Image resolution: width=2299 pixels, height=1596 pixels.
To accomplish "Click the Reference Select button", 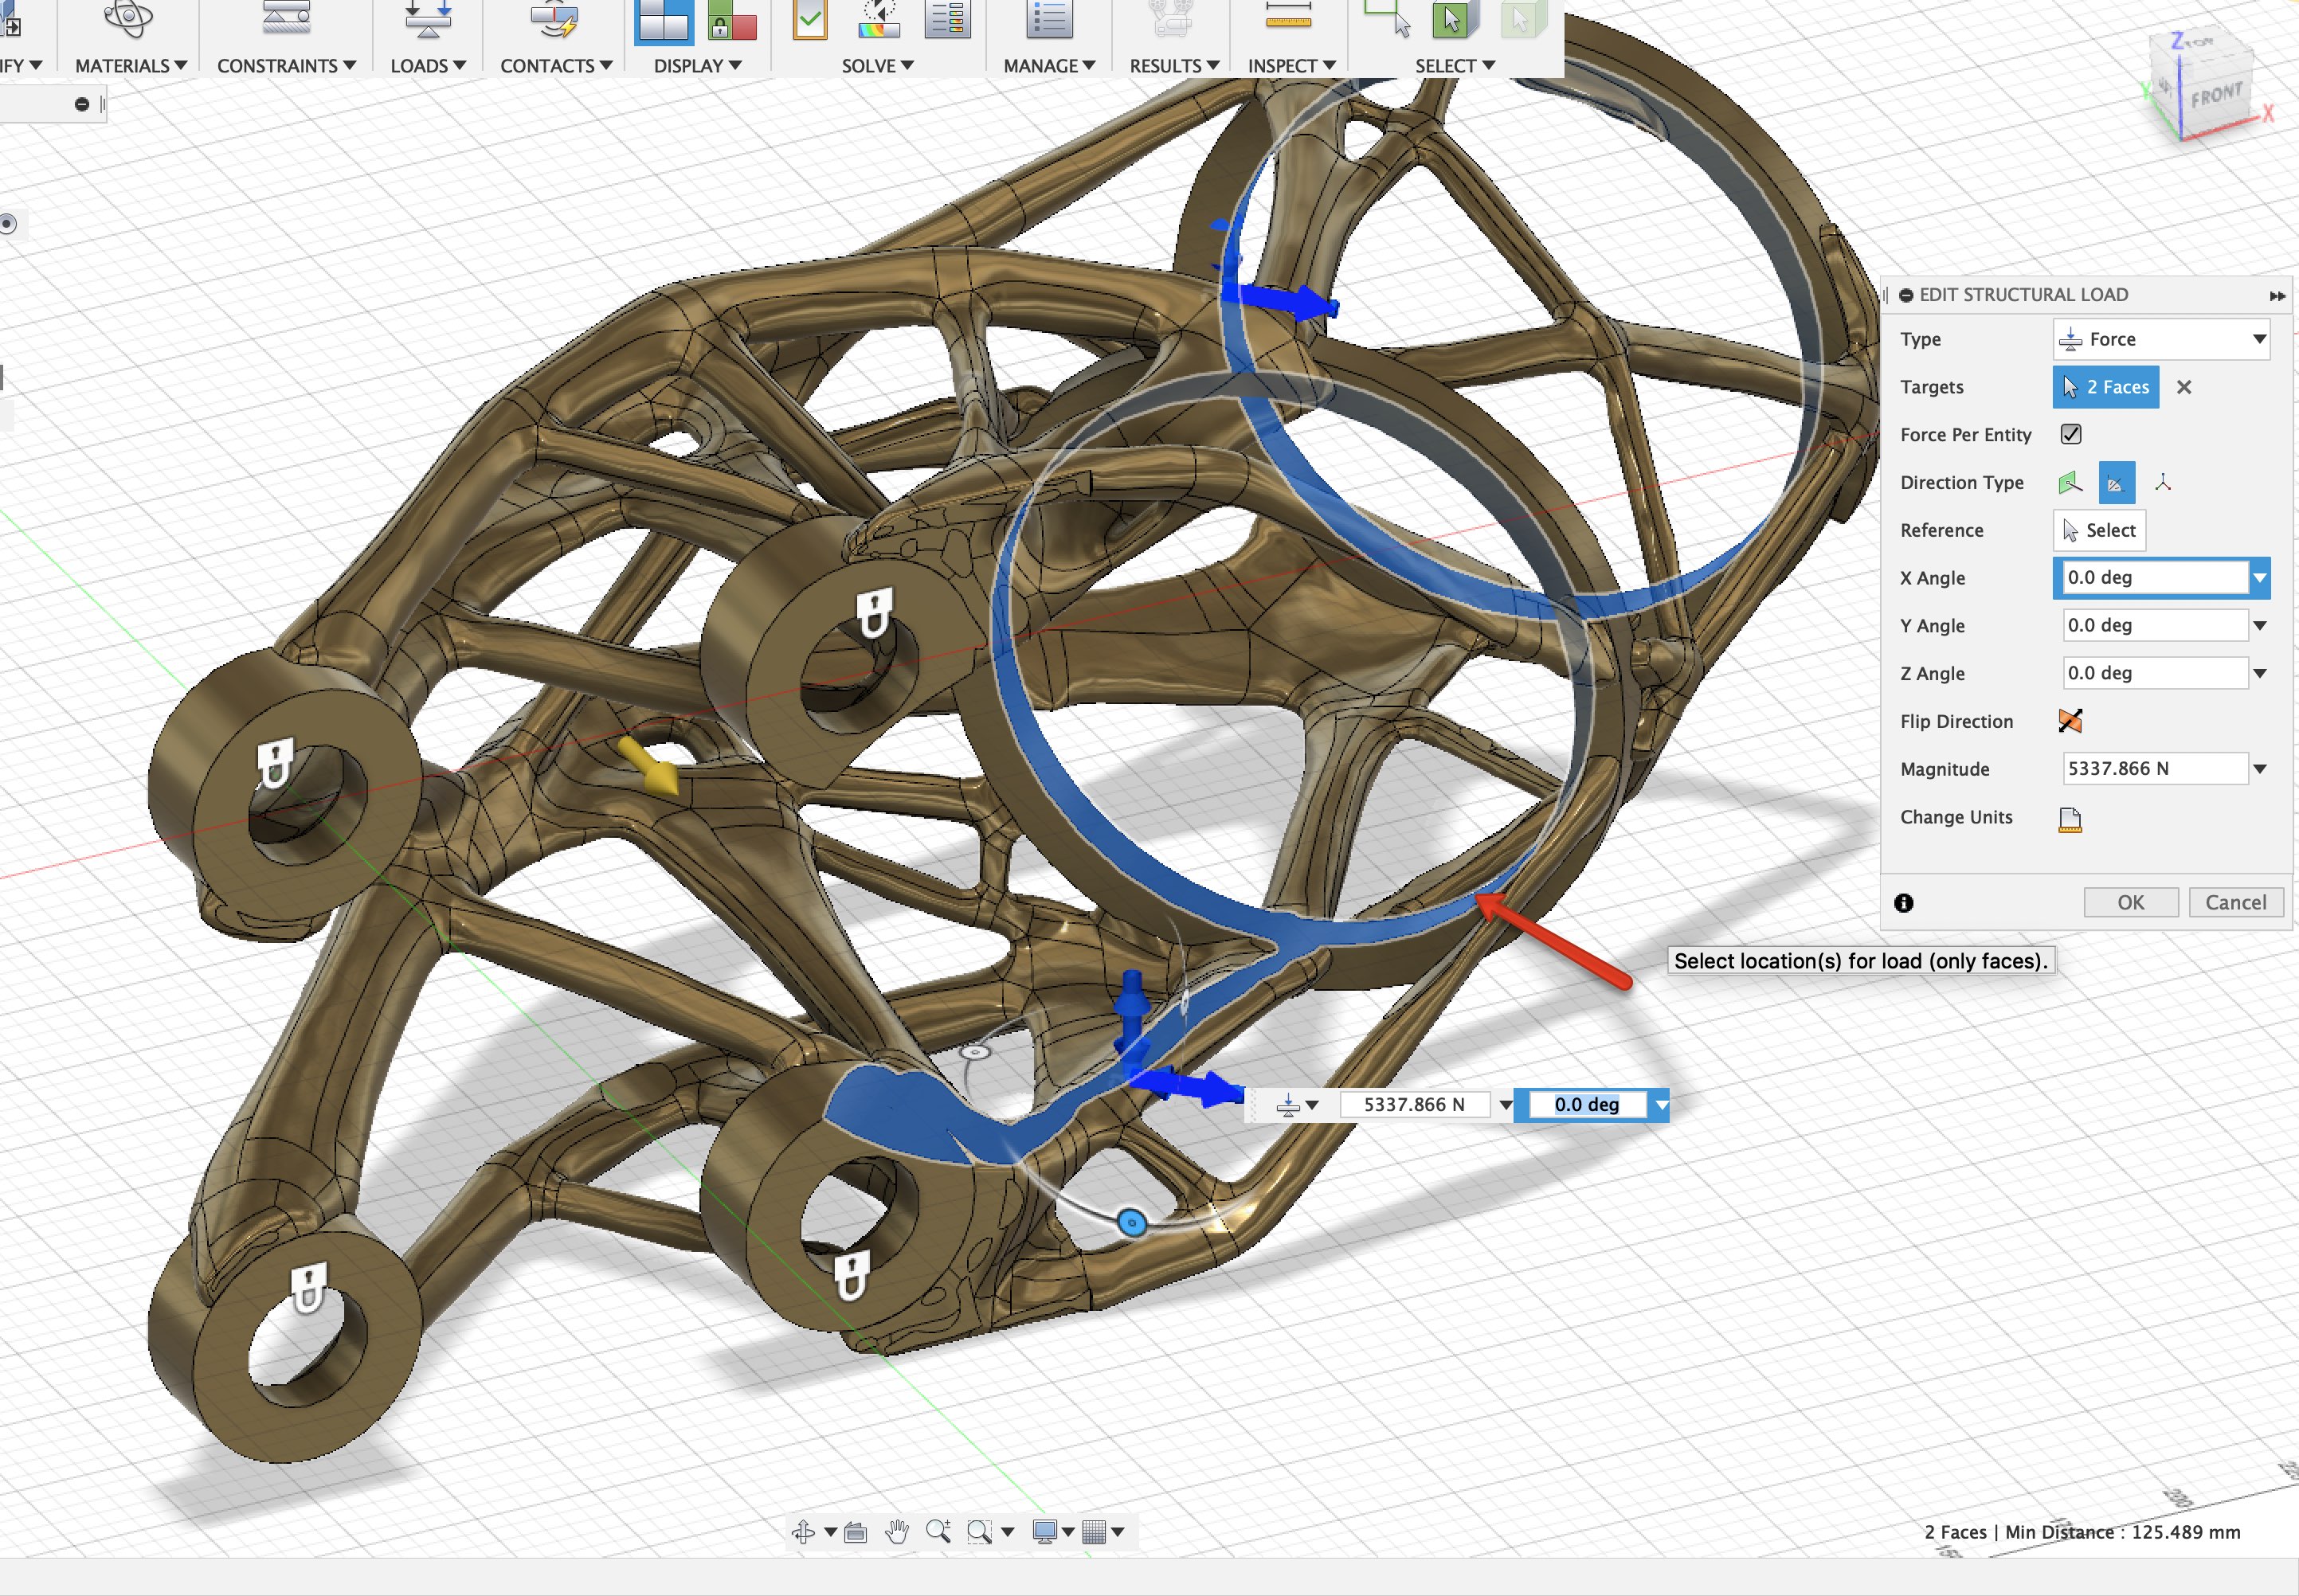I will pyautogui.click(x=2099, y=530).
